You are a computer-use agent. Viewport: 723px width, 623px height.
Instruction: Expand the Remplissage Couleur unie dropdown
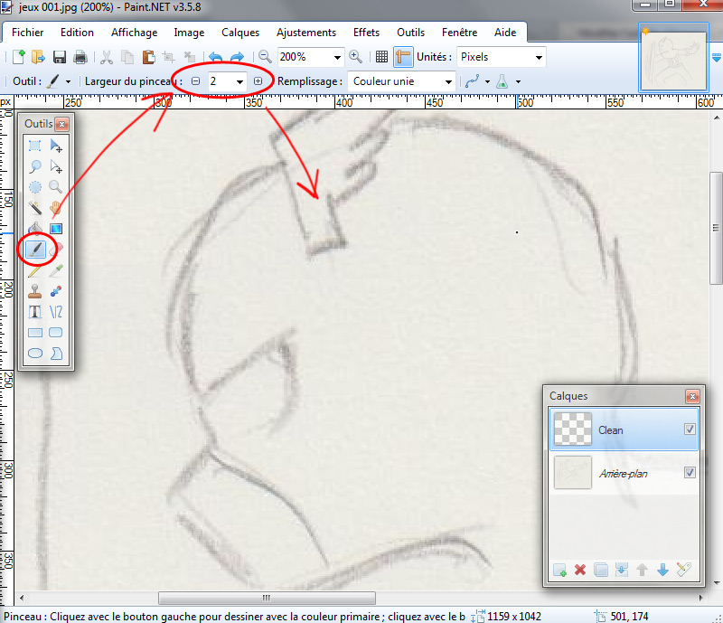[x=448, y=81]
